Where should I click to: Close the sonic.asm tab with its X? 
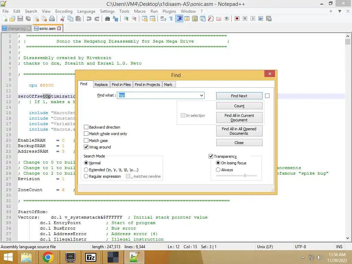pyautogui.click(x=59, y=28)
